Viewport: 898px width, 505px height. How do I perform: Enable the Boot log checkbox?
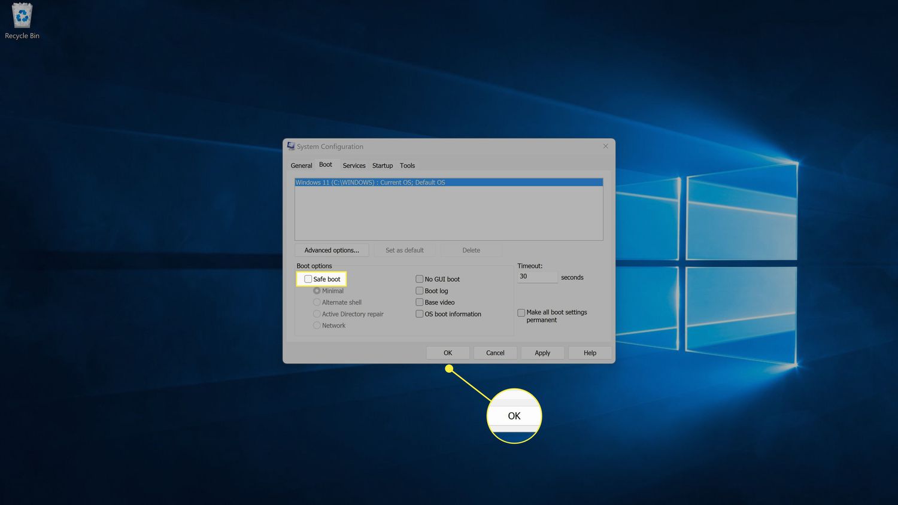420,291
